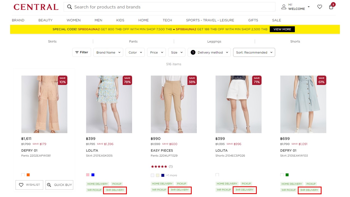This screenshot has width=350, height=197.
Task: Open the user account icon
Action: tap(284, 7)
